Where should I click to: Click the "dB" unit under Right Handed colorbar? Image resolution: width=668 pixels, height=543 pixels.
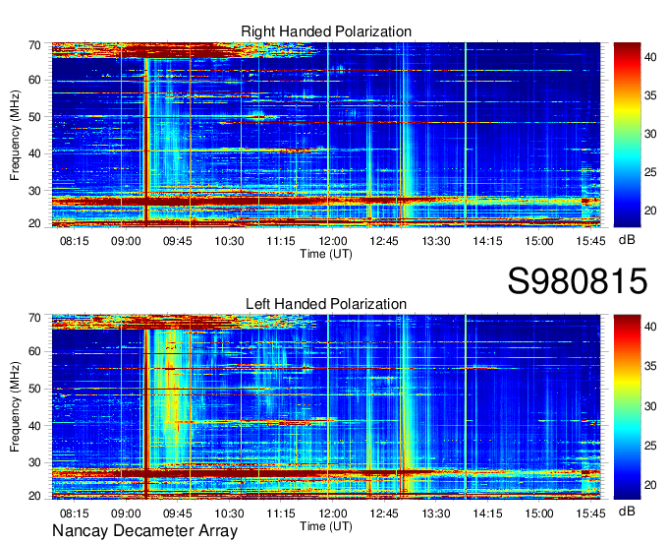pyautogui.click(x=627, y=240)
